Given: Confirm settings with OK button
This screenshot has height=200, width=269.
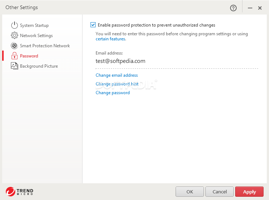Looking at the screenshot, I should pos(190,192).
